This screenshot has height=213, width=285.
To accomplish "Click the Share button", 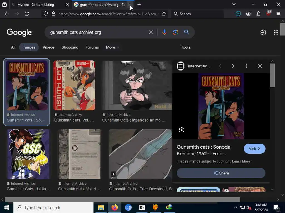I will click(221, 173).
